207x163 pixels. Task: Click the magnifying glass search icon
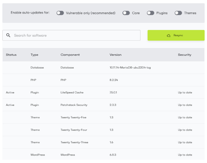point(8,35)
